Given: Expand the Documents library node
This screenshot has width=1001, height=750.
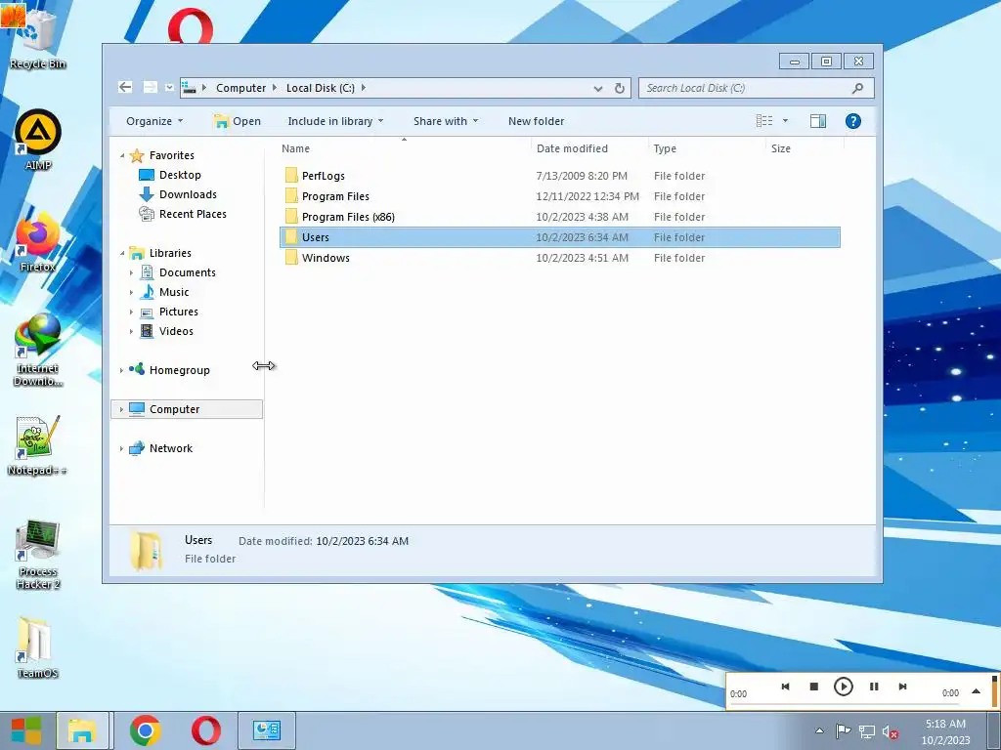Looking at the screenshot, I should coord(132,273).
